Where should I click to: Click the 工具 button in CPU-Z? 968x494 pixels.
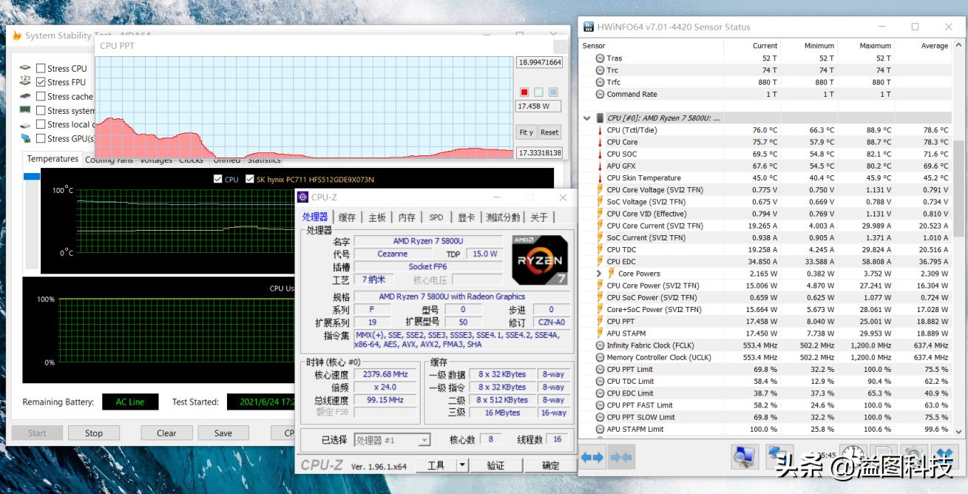coord(436,465)
